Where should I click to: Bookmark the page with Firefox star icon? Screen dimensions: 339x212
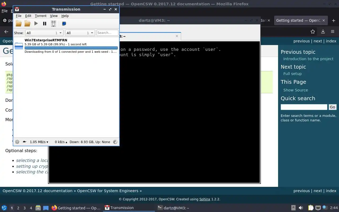[313, 32]
